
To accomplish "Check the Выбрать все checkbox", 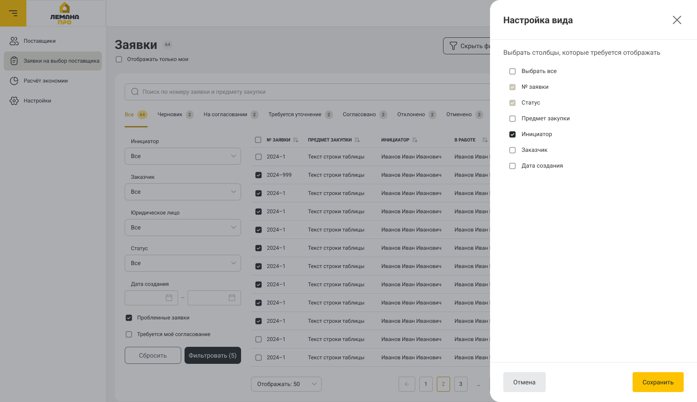I will click(x=512, y=71).
